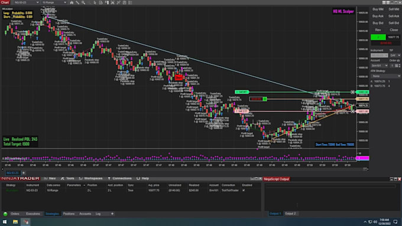Click the Avg. price column header
Viewport: 402px width, 226px height.
point(154,185)
